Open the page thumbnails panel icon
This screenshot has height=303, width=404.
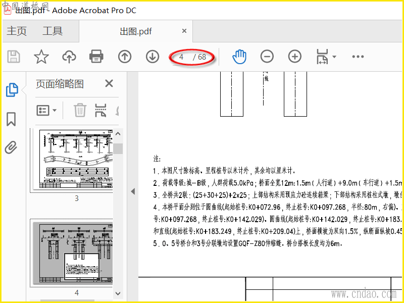(x=12, y=90)
